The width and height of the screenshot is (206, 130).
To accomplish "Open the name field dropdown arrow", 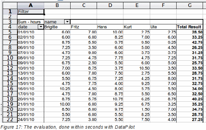I will pyautogui.click(x=68, y=22).
